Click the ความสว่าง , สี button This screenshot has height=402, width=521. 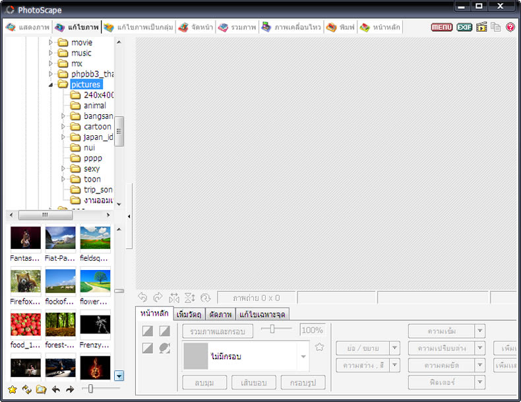(x=363, y=365)
